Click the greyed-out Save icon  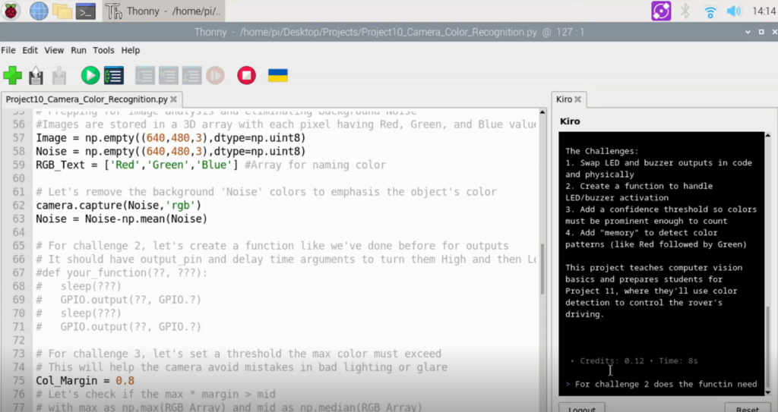click(x=59, y=76)
